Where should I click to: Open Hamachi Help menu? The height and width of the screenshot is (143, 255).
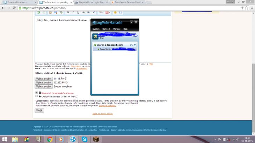pyautogui.click(x=125, y=29)
